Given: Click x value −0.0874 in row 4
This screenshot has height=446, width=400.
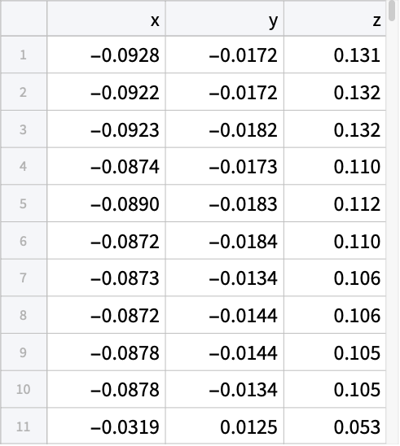Looking at the screenshot, I should click(125, 167).
